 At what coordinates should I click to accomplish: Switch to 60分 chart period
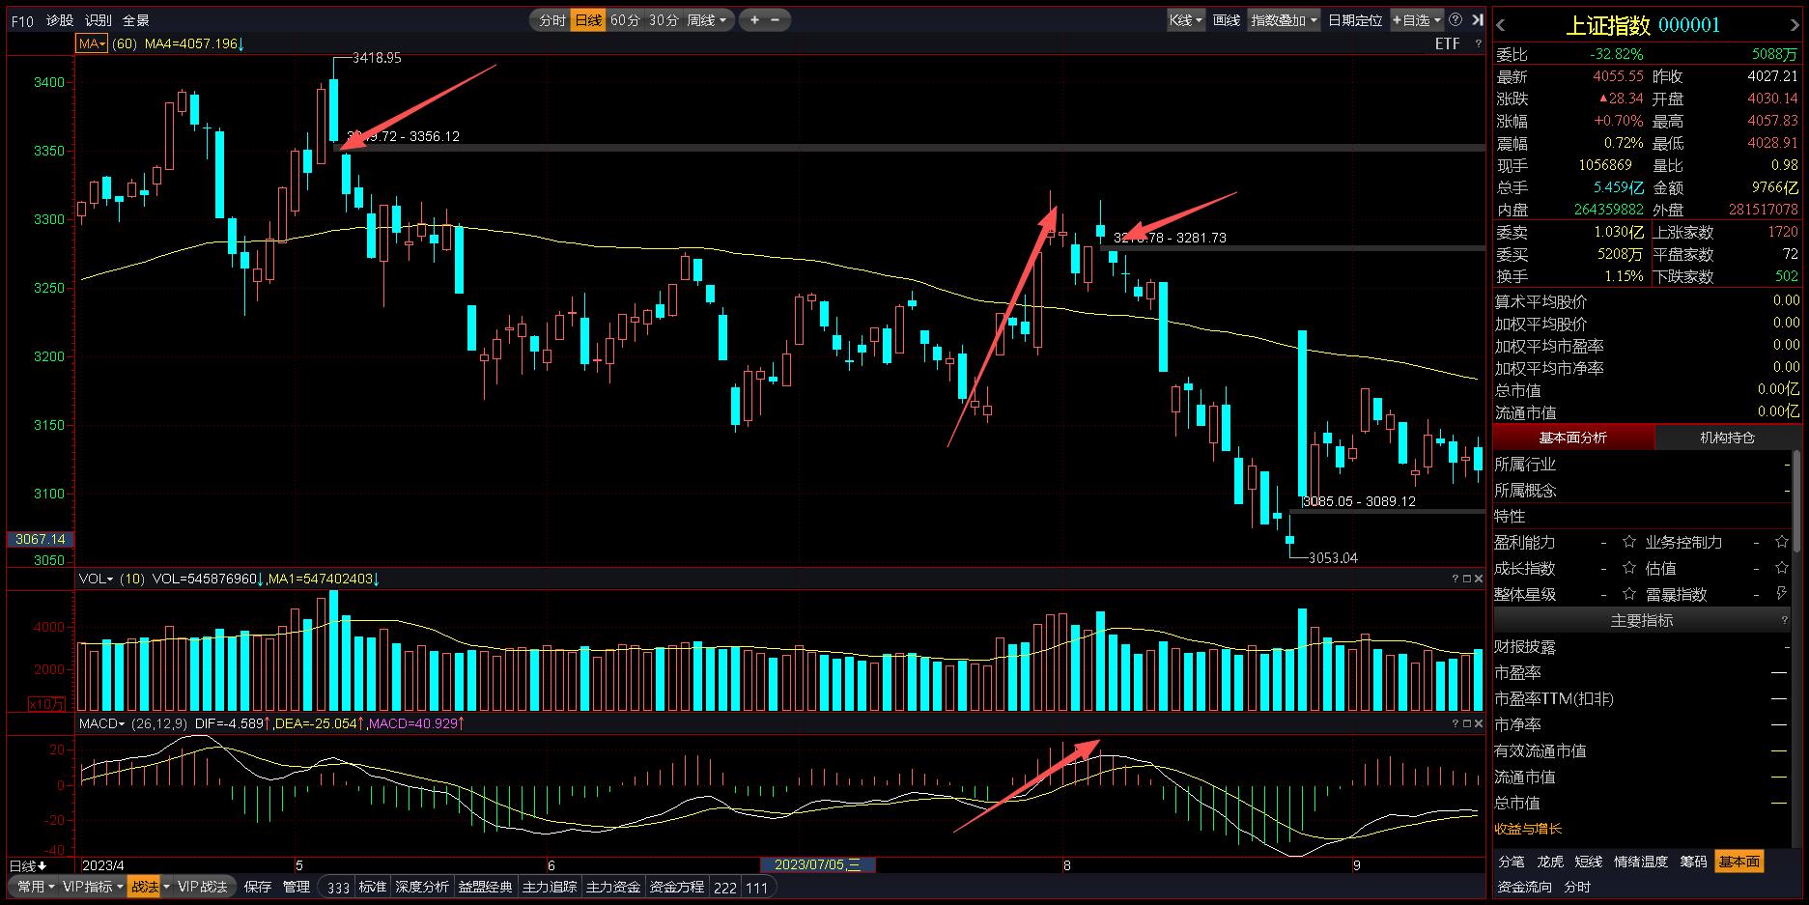625,19
